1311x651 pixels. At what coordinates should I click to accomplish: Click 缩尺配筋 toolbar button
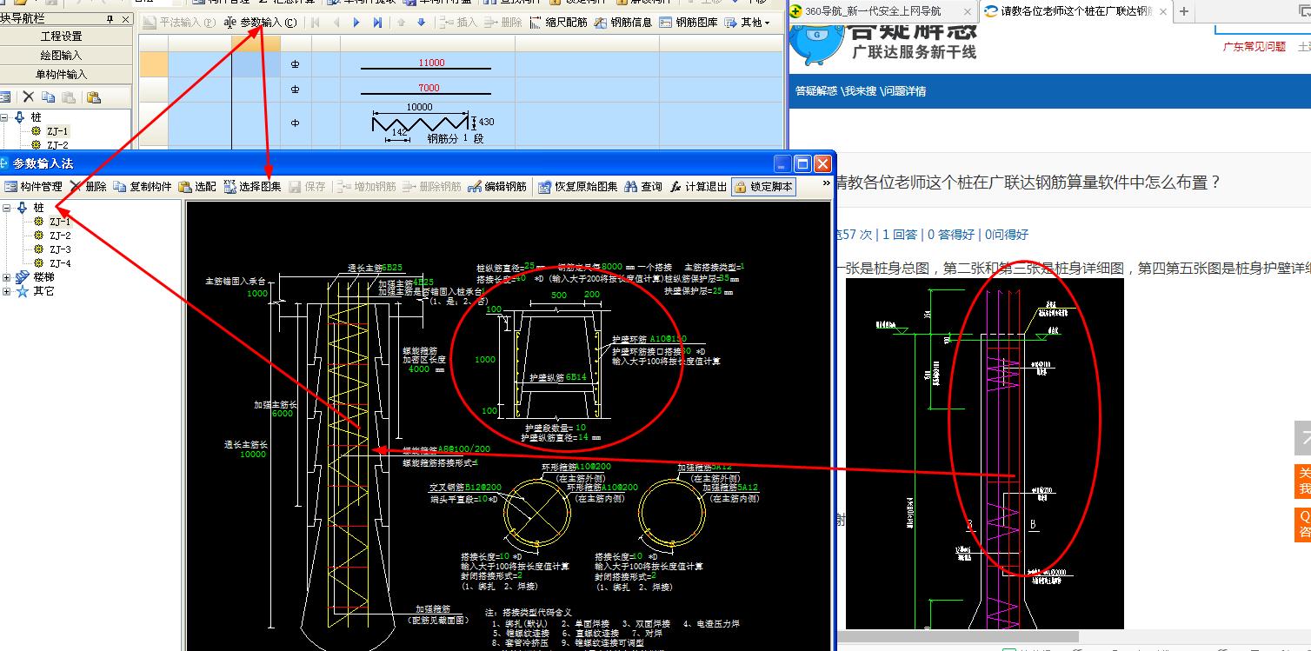click(x=558, y=23)
